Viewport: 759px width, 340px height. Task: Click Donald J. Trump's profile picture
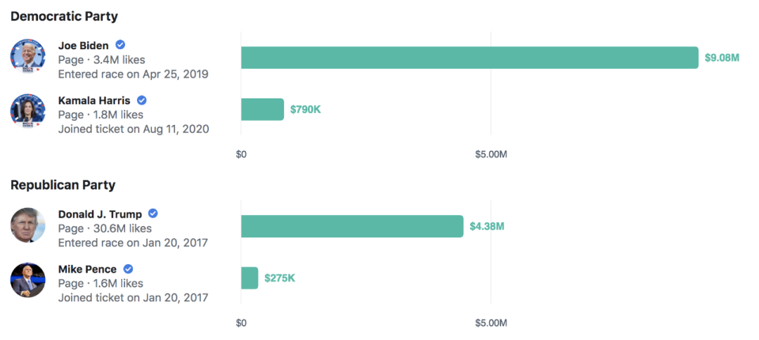[28, 225]
